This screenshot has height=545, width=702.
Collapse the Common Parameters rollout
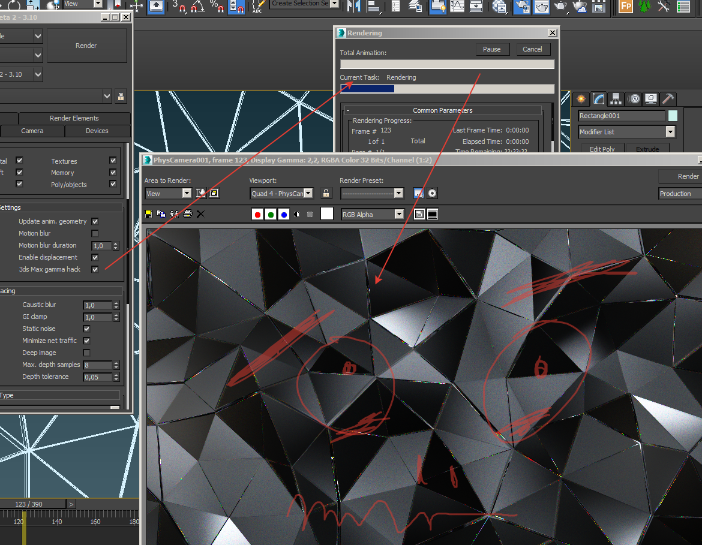point(348,110)
